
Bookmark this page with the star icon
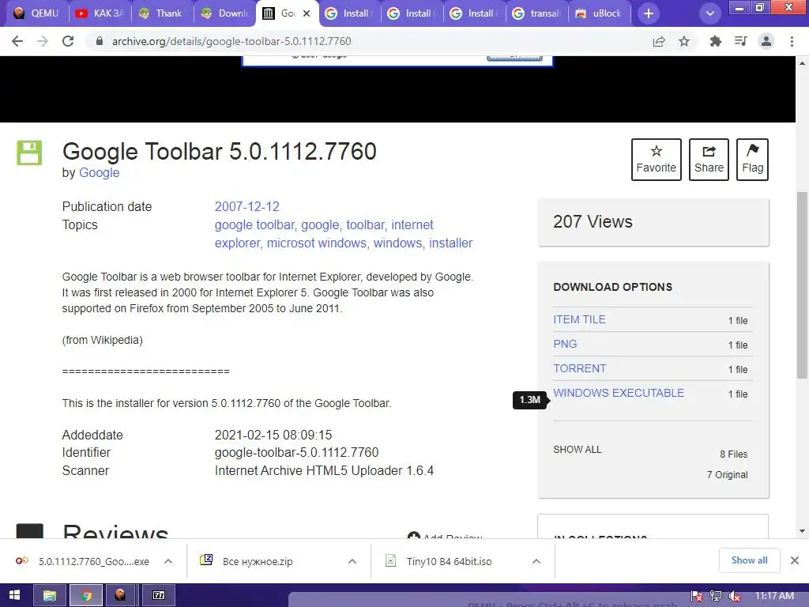point(684,41)
